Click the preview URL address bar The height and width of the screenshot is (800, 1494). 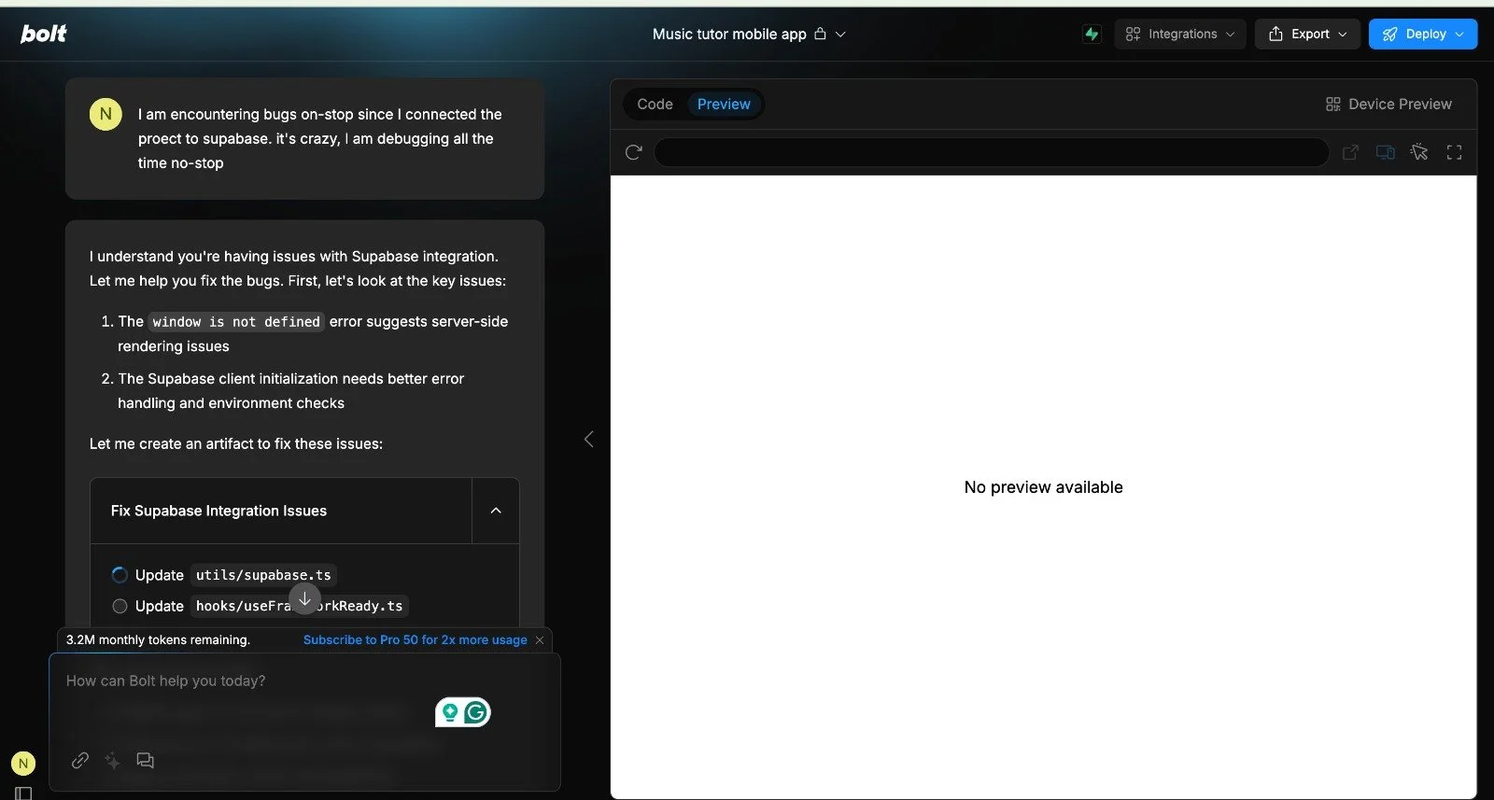[991, 152]
